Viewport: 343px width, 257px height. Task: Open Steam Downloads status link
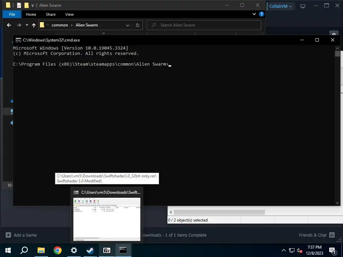pos(175,235)
